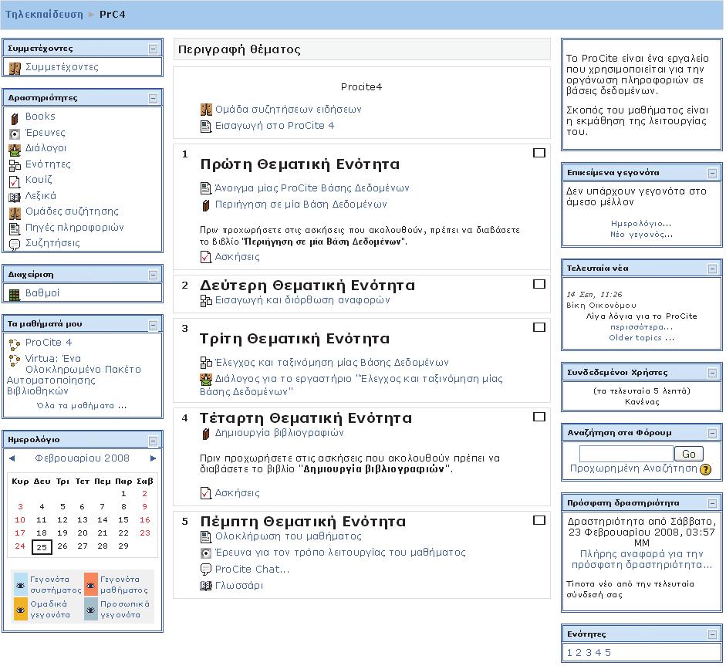Image resolution: width=726 pixels, height=666 pixels.
Task: Jump to section 3 in Ενότητες block
Action: tap(589, 653)
